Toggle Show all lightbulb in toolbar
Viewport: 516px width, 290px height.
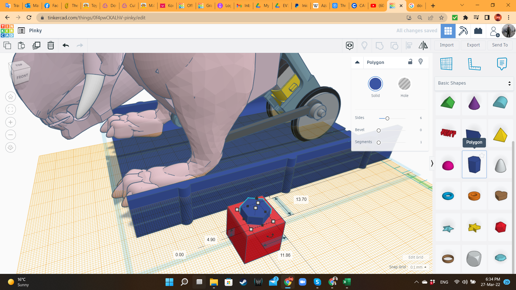coord(364,46)
